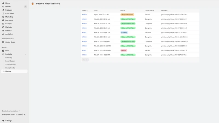Open Managing Orders in Shopify conversation
This screenshot has height=123, width=219.
(x=14, y=114)
